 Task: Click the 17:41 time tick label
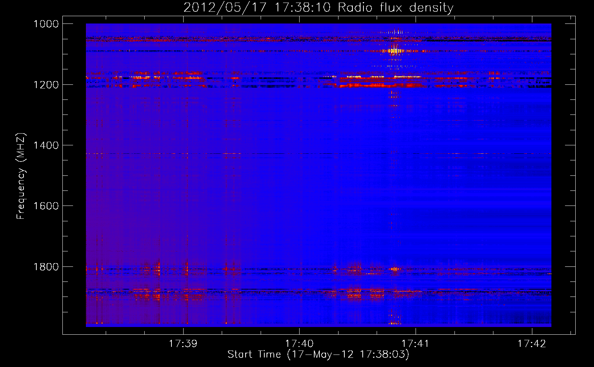click(415, 344)
